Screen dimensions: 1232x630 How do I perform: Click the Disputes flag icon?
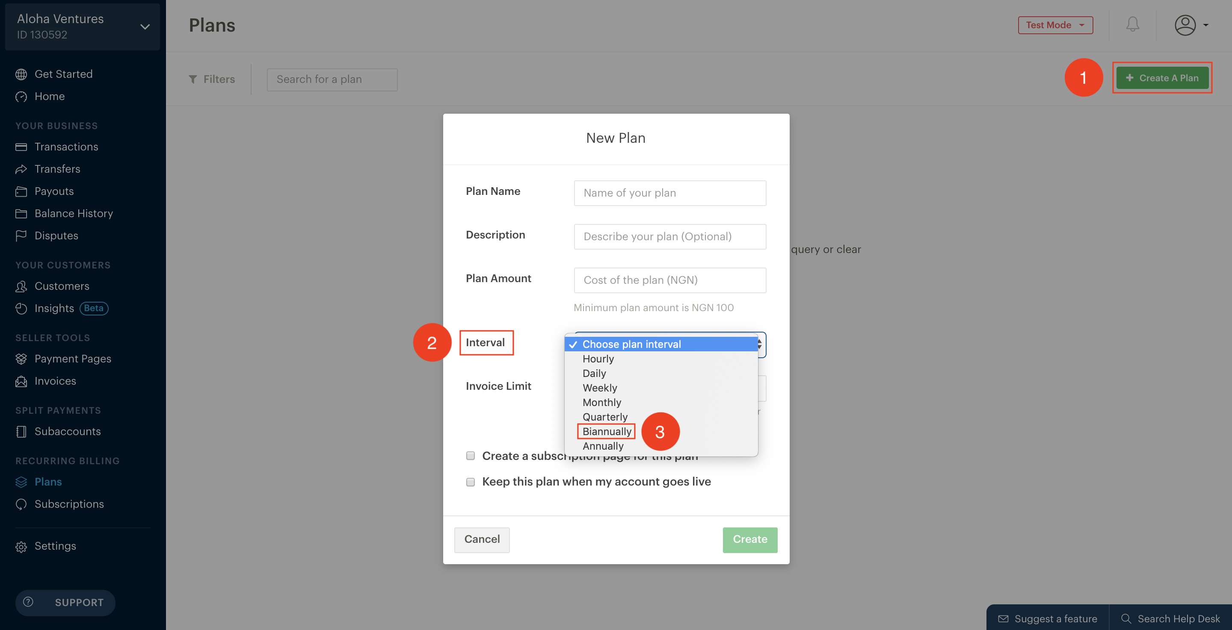coord(21,236)
